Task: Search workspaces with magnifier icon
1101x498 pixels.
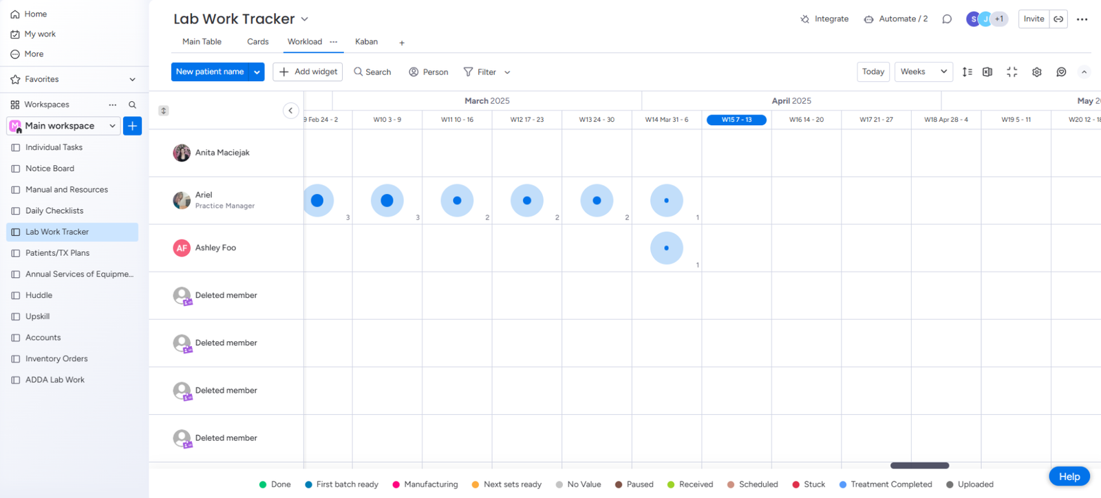Action: click(132, 105)
